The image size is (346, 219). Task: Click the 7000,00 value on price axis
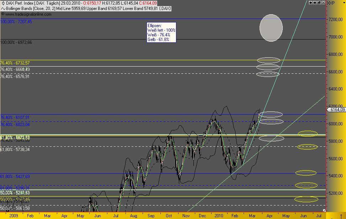coord(336,37)
